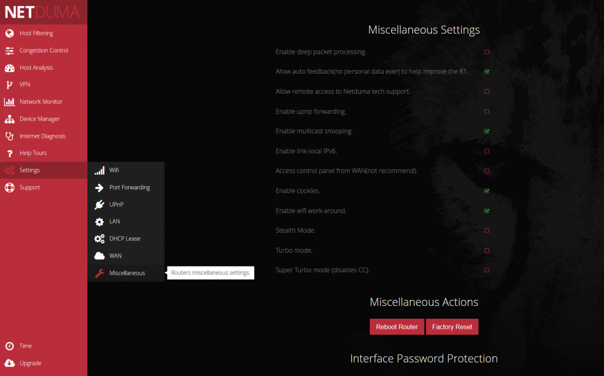Click the Device Manager sitemap icon
Image resolution: width=604 pixels, height=376 pixels.
click(9, 119)
